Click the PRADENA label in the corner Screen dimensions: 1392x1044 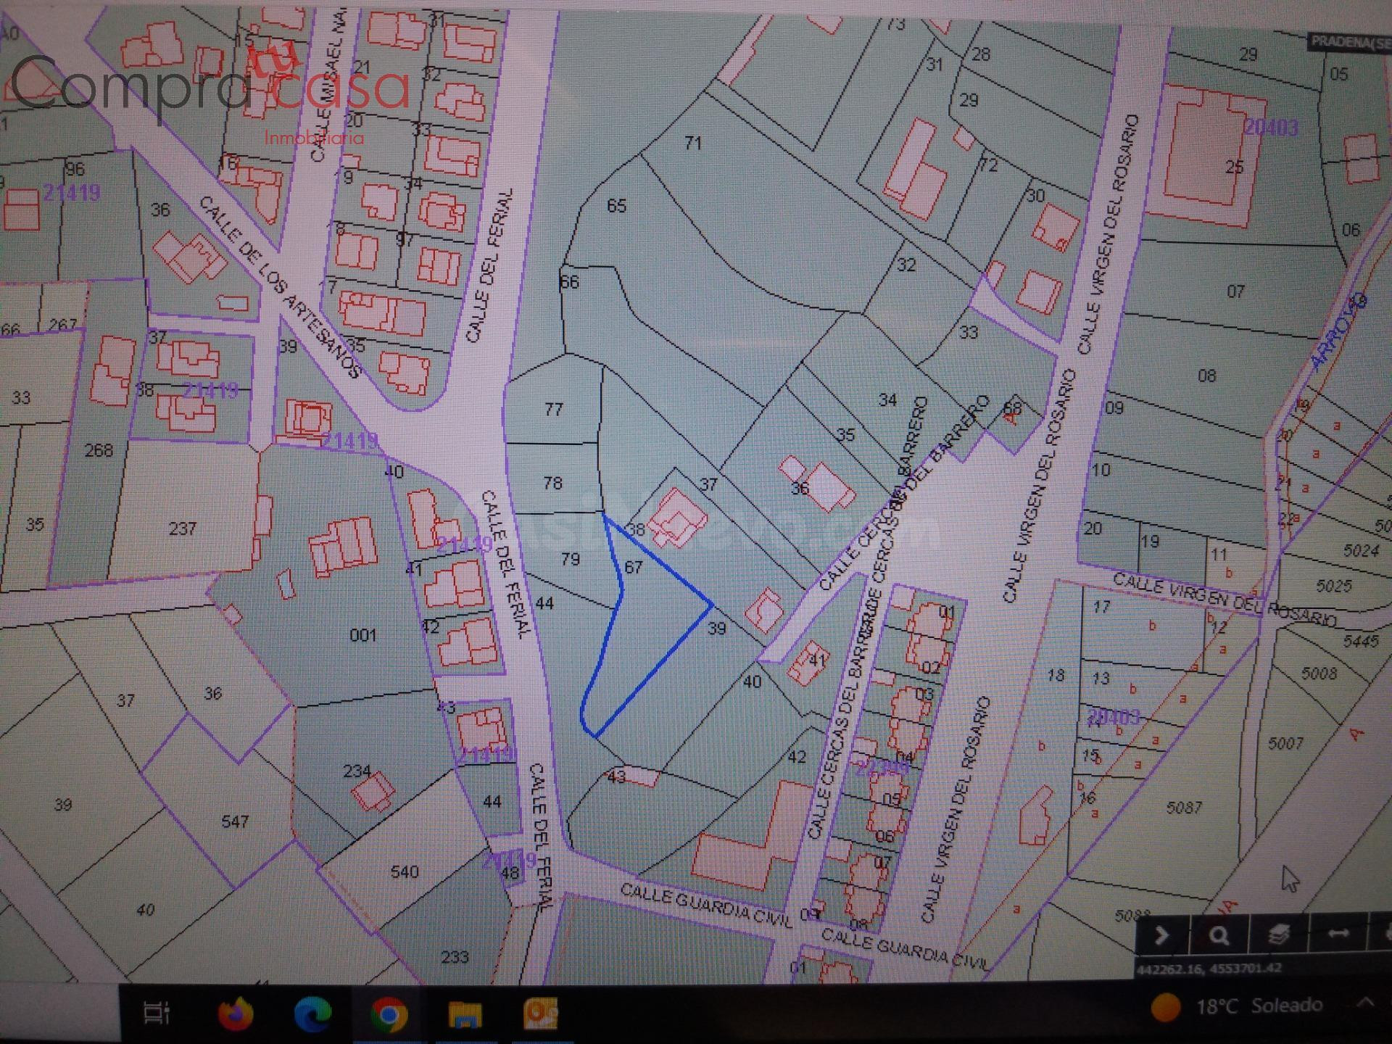(x=1350, y=42)
